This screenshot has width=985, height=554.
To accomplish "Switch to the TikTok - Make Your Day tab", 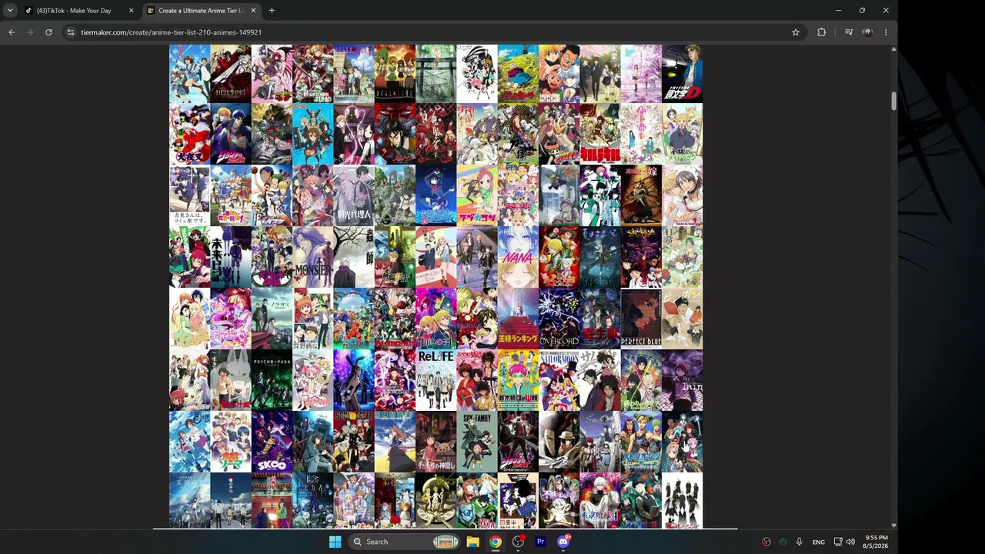I will (78, 11).
